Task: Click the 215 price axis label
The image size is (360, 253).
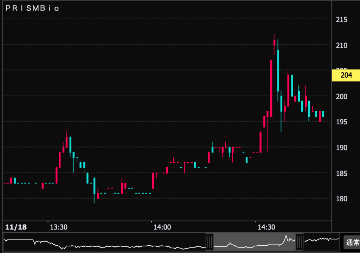Action: click(342, 20)
